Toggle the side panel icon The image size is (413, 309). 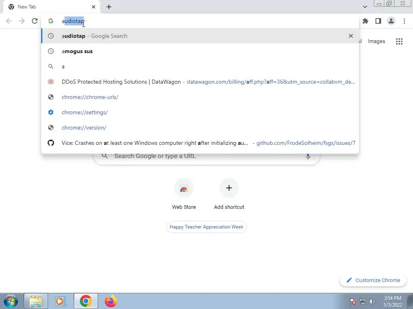(378, 21)
